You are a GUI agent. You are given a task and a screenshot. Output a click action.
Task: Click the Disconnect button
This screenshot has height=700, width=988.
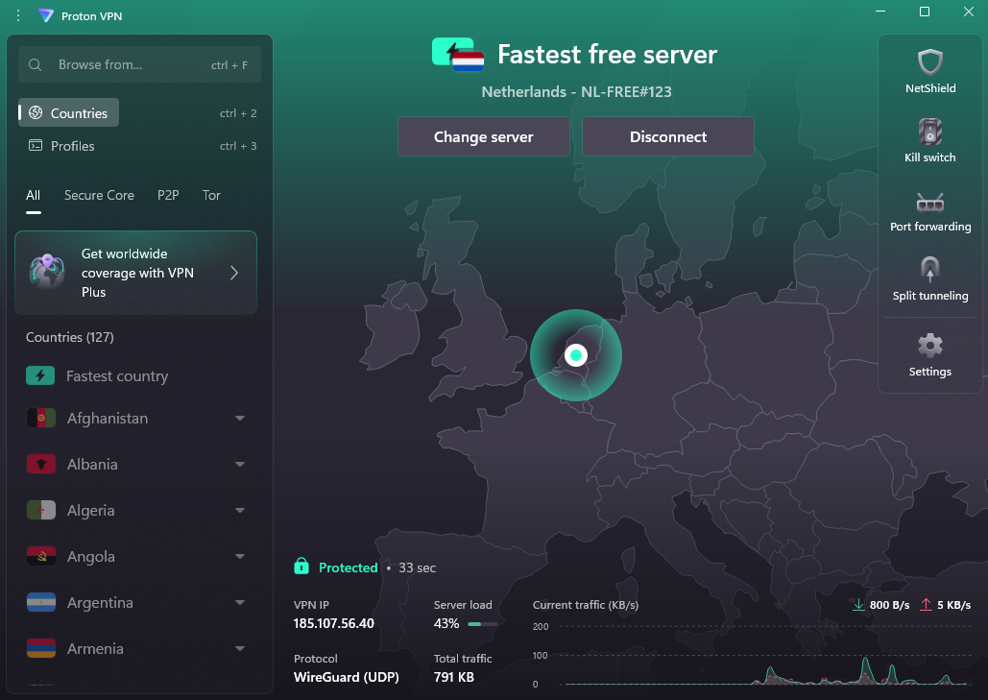tap(668, 136)
